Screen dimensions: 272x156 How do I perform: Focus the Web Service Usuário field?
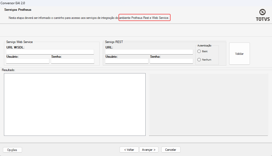click(x=28, y=61)
